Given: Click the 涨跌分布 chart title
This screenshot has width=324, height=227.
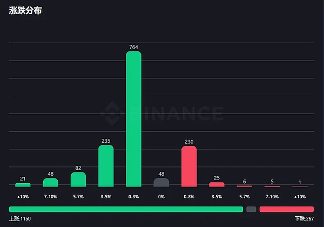Looking at the screenshot, I should [25, 10].
